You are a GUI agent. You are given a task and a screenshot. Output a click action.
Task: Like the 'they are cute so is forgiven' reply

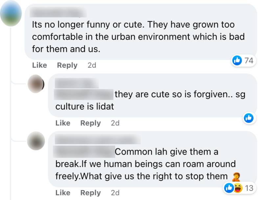[63, 123]
